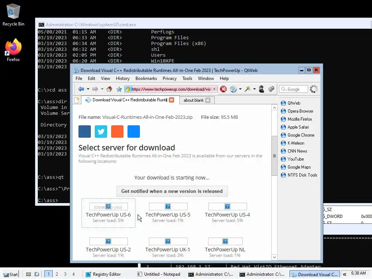Open the Window menu

pyautogui.click(x=206, y=78)
